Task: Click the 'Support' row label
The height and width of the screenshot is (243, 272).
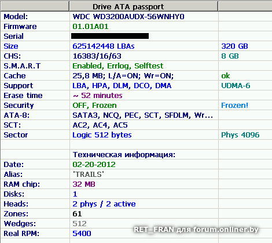Action: pyautogui.click(x=19, y=86)
